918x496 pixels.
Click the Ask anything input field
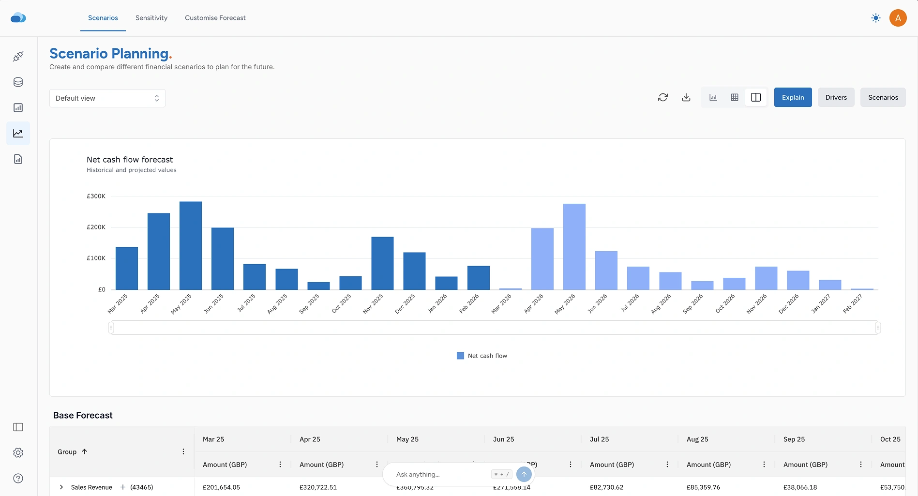point(440,474)
